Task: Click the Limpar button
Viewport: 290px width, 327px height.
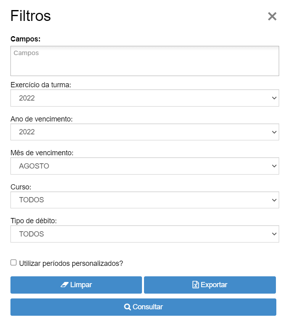Action: [76, 285]
